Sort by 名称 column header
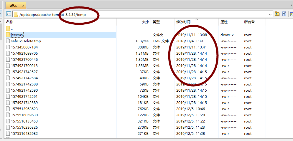Image resolution: width=293 pixels, height=141 pixels. [10, 22]
